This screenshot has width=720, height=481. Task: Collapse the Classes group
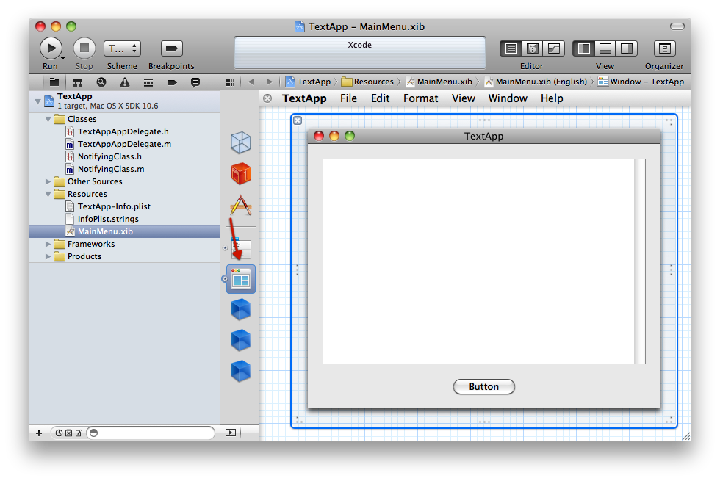(48, 119)
